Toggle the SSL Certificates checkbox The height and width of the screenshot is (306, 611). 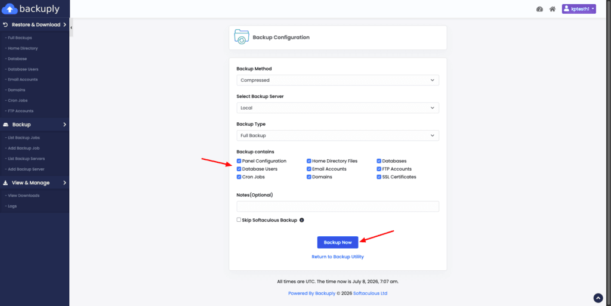[379, 177]
